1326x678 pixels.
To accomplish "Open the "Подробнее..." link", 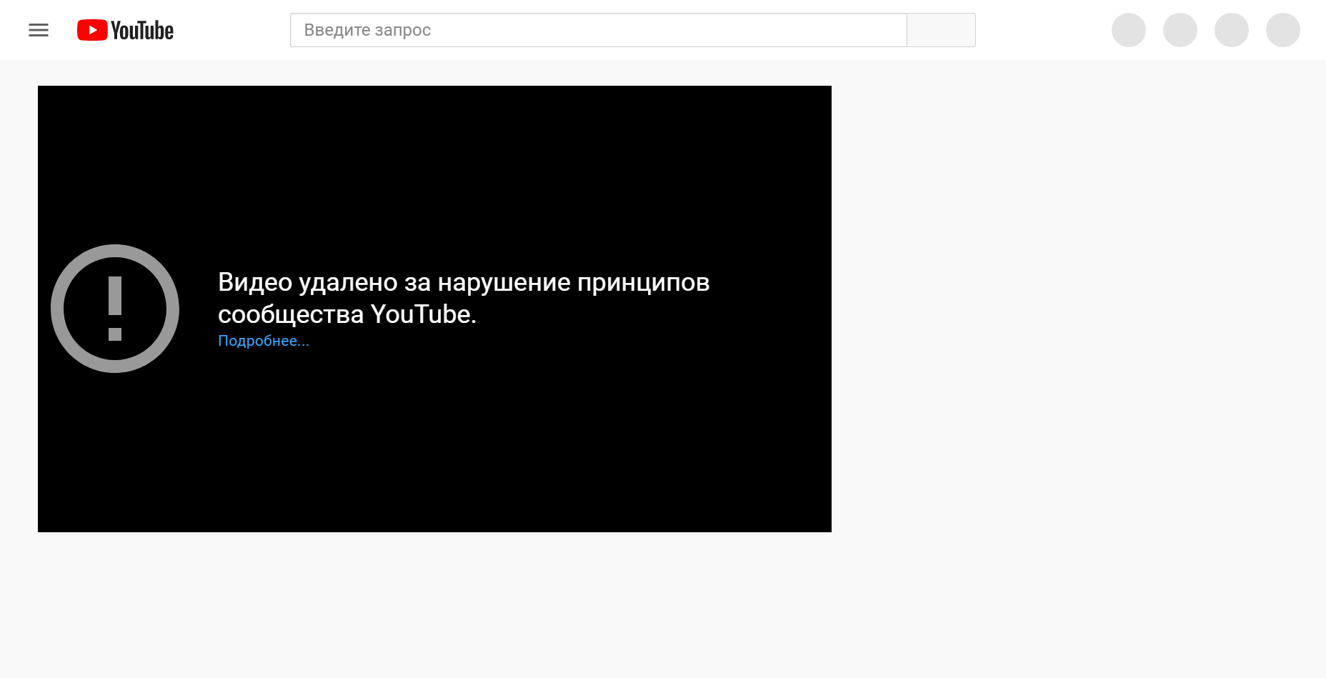I will (x=264, y=341).
